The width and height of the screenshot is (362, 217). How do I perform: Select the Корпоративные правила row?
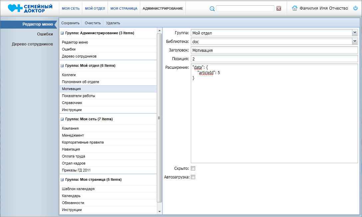pyautogui.click(x=108, y=142)
